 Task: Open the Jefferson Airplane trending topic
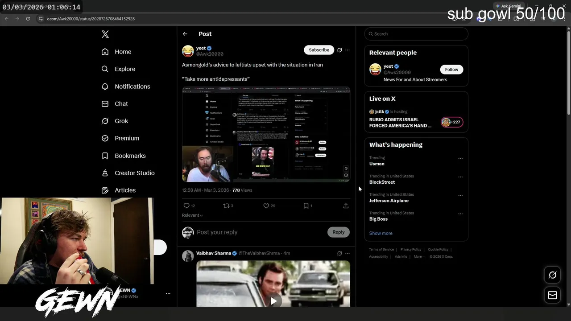(389, 201)
